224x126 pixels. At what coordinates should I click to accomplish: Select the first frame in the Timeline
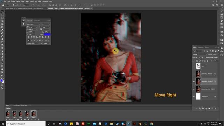tap(8, 113)
